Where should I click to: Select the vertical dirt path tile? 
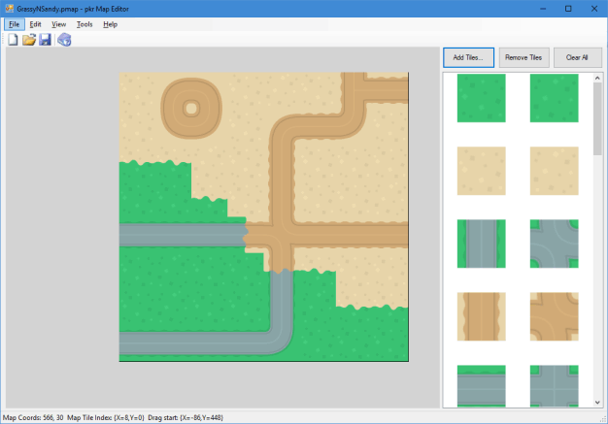click(x=481, y=316)
